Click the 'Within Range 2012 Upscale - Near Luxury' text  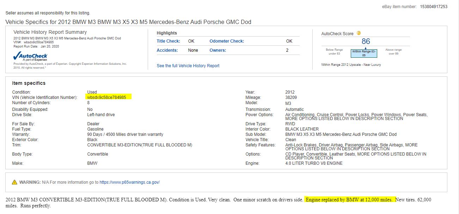[351, 65]
